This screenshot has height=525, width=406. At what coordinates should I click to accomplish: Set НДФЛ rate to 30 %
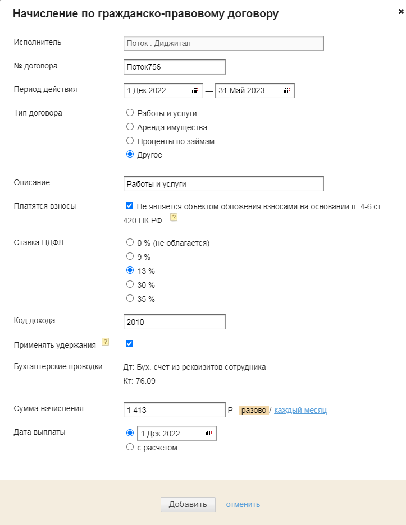[130, 284]
